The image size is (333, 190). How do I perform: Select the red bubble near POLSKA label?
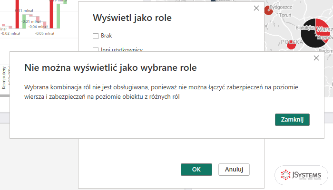point(291,45)
